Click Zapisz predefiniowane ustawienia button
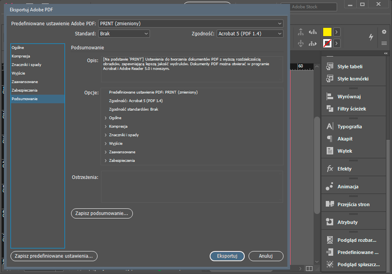This screenshot has height=274, width=392. click(54, 256)
